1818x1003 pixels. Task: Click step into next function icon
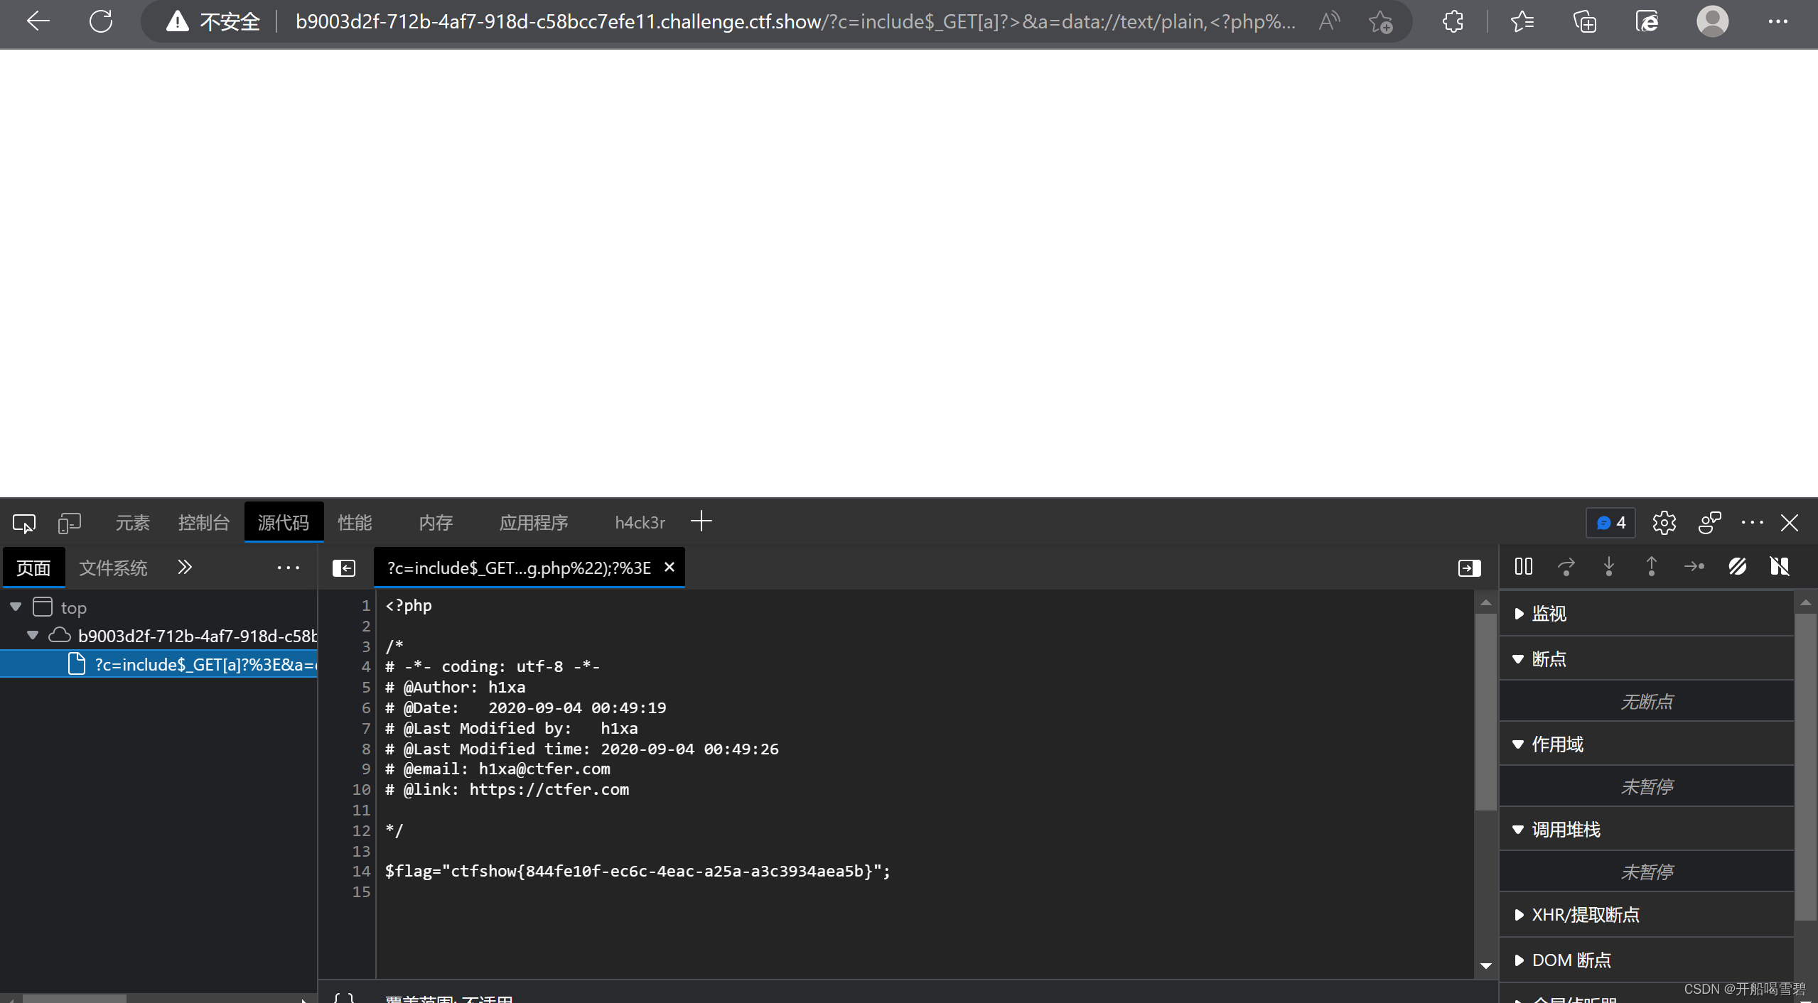(x=1608, y=567)
